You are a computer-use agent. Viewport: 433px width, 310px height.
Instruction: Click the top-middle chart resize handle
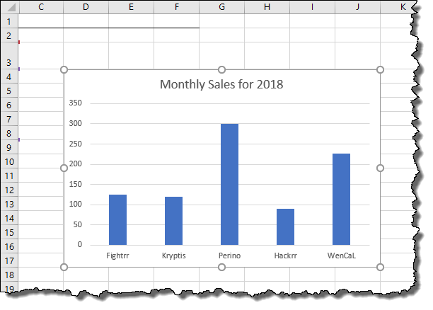pos(222,69)
